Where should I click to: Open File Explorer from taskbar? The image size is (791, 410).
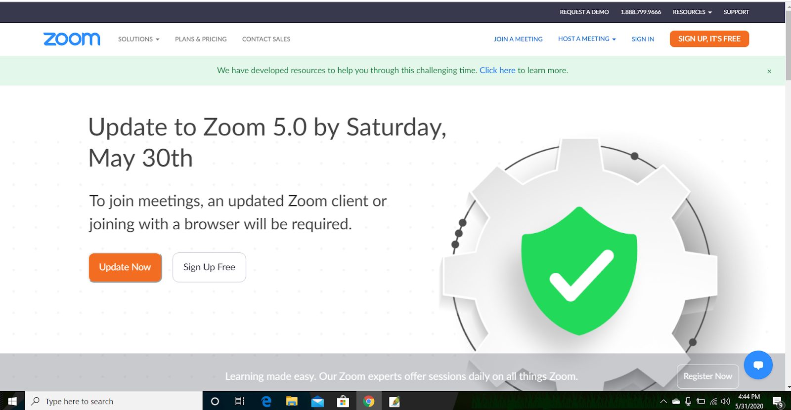click(x=292, y=401)
